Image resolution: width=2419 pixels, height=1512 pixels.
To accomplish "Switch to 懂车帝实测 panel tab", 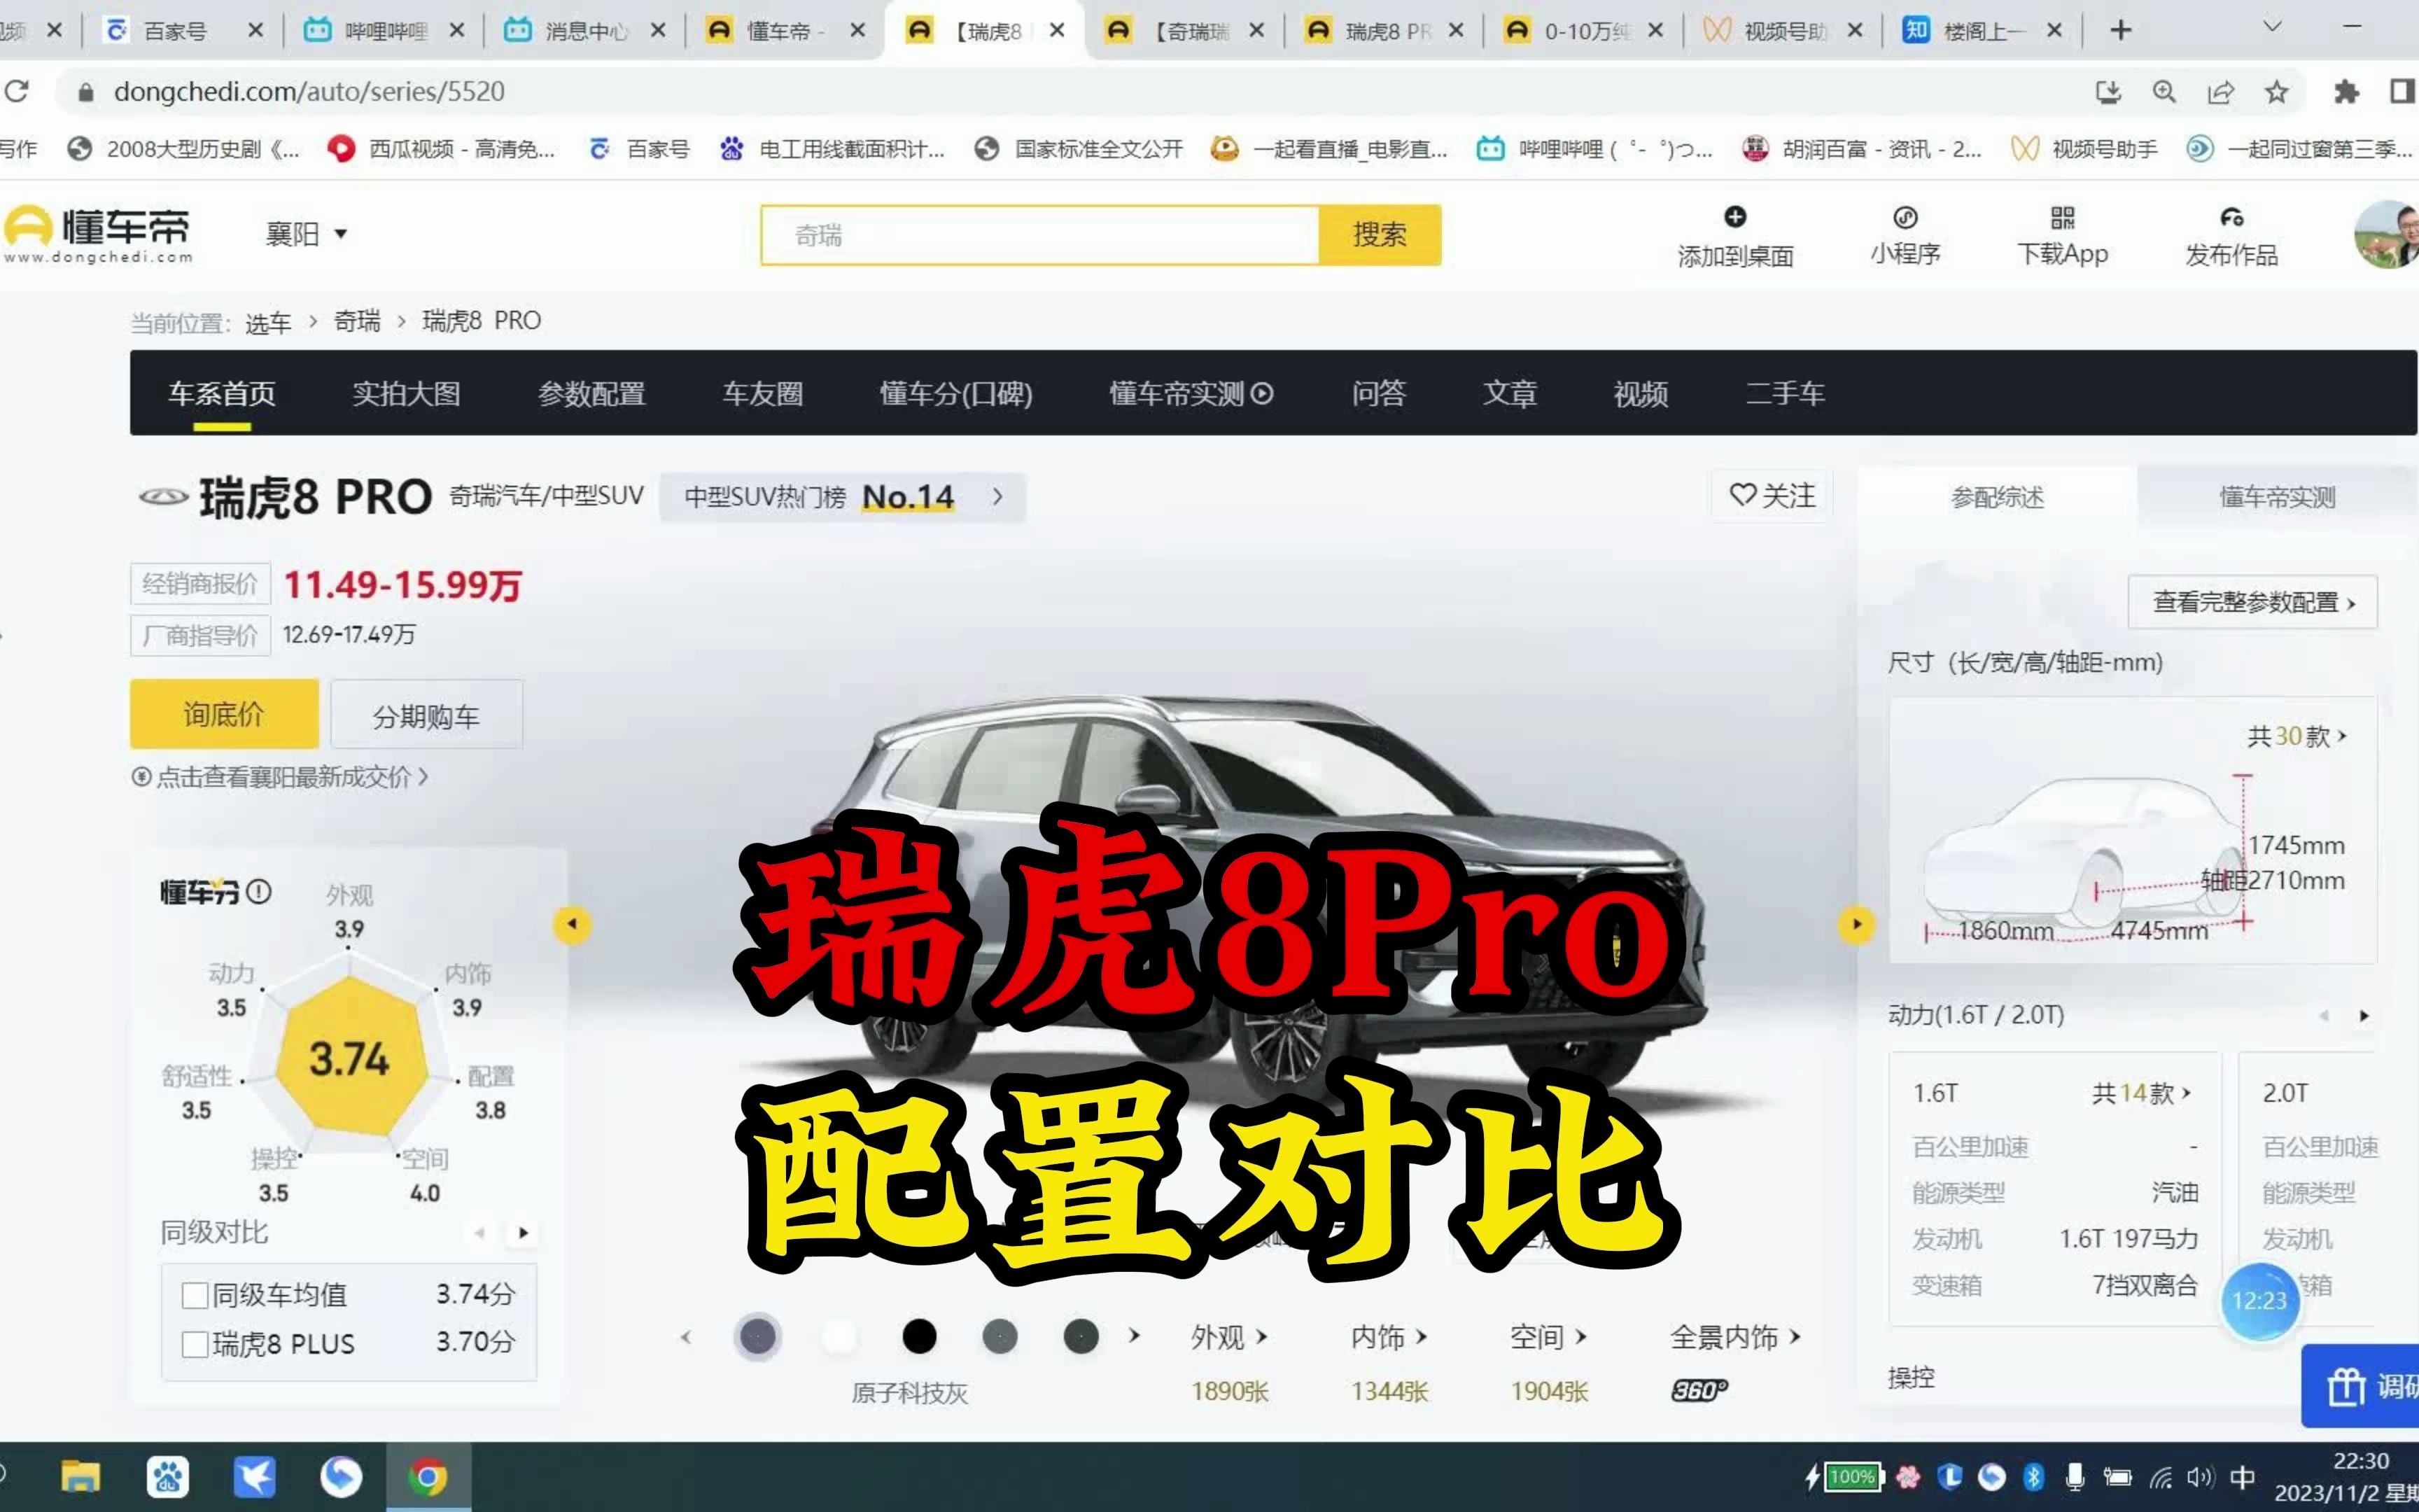I will coord(2277,497).
